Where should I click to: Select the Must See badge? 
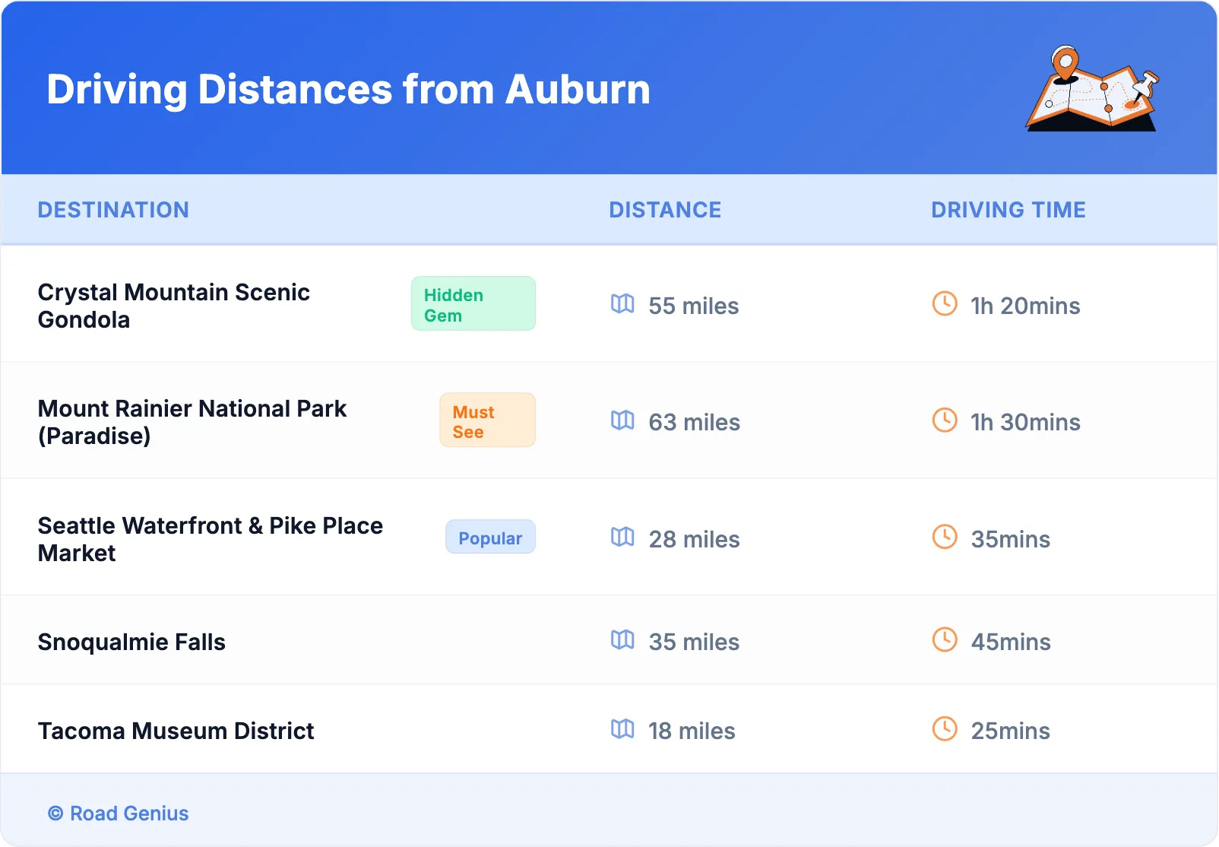click(x=487, y=420)
